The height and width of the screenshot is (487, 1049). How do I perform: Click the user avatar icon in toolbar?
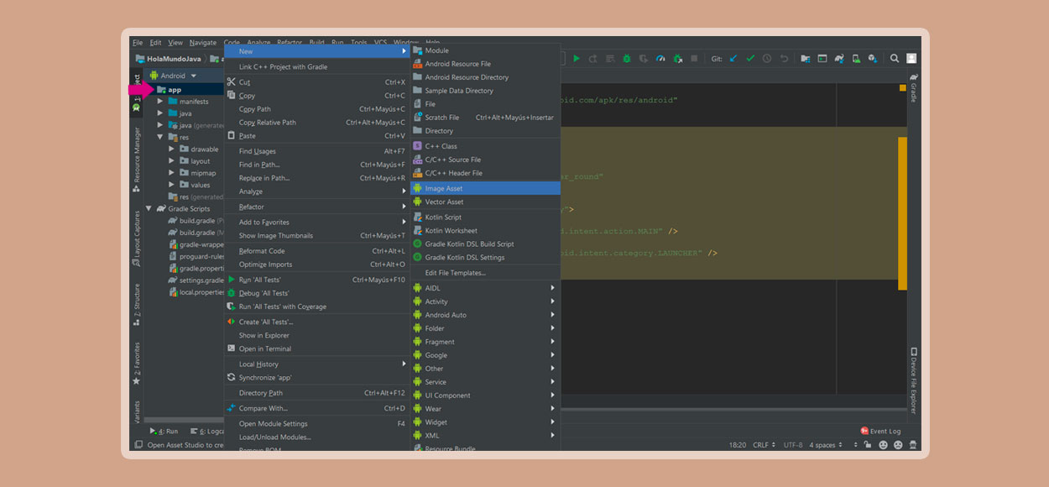coord(911,59)
